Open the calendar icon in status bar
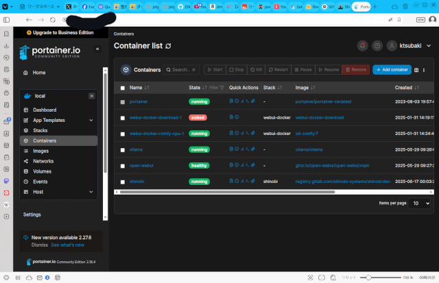 coord(58,278)
